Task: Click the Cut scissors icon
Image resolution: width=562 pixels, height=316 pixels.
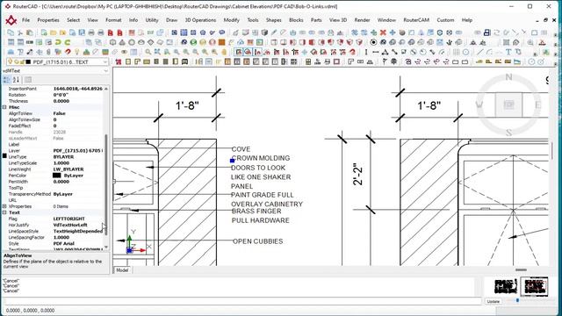Action: 20,32
